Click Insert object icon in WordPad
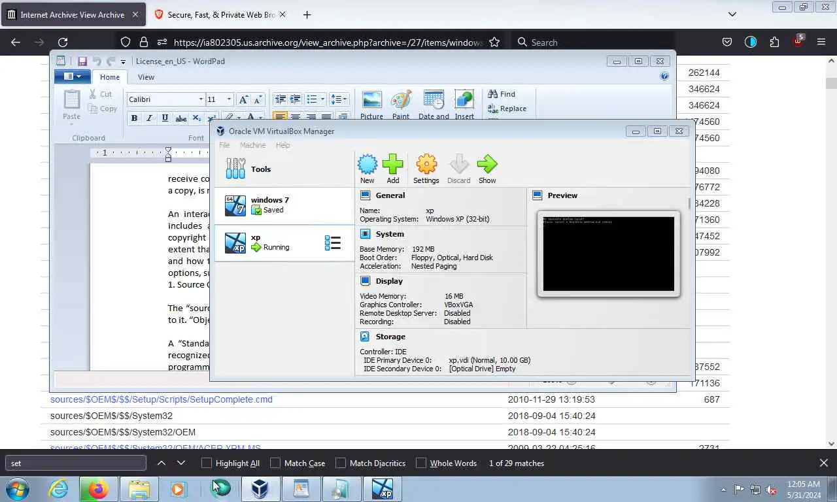Viewport: 837px width, 502px height. click(464, 105)
